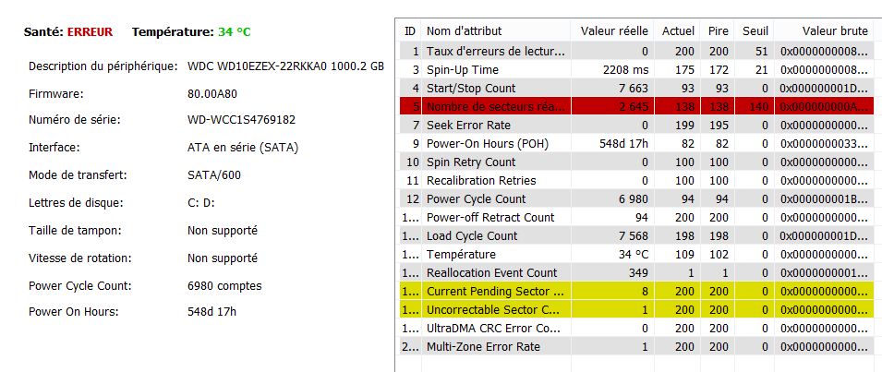Click the green 34 °C temperature reading
The image size is (882, 372).
(x=235, y=31)
